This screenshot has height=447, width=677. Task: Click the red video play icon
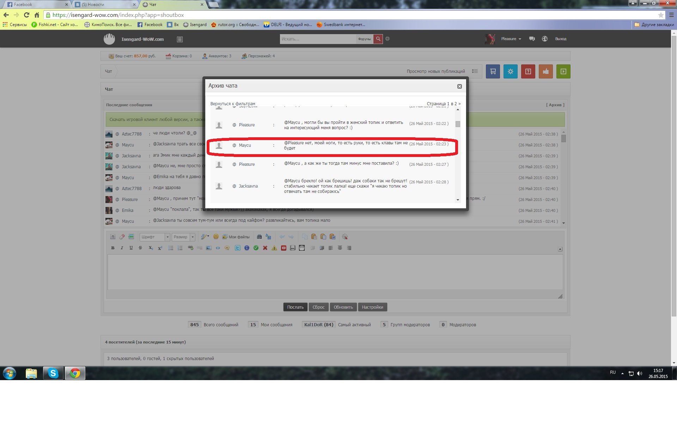283,248
